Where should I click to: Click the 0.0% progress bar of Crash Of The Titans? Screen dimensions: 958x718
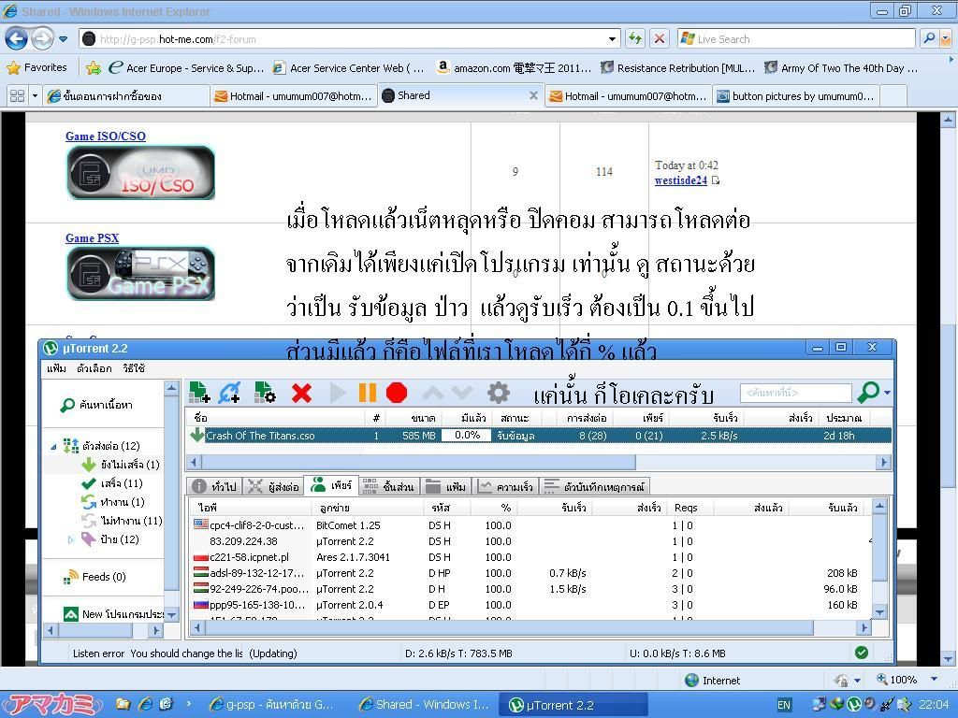tap(467, 436)
